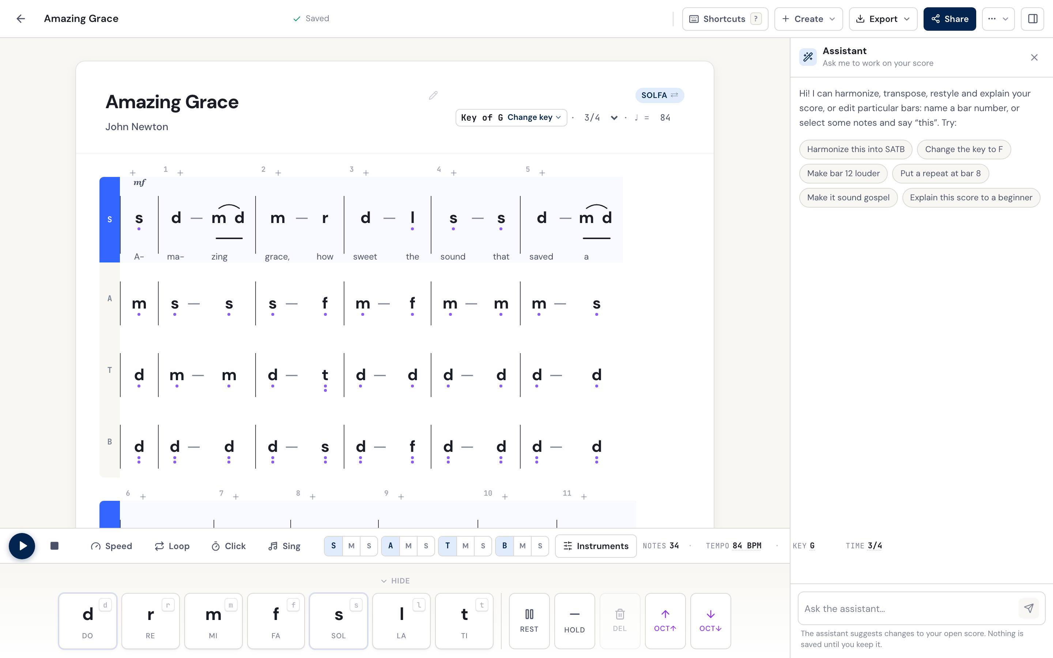Choose 'Harmonize this into SATB' suggestion
Screen dimensions: 1053x658
point(856,149)
